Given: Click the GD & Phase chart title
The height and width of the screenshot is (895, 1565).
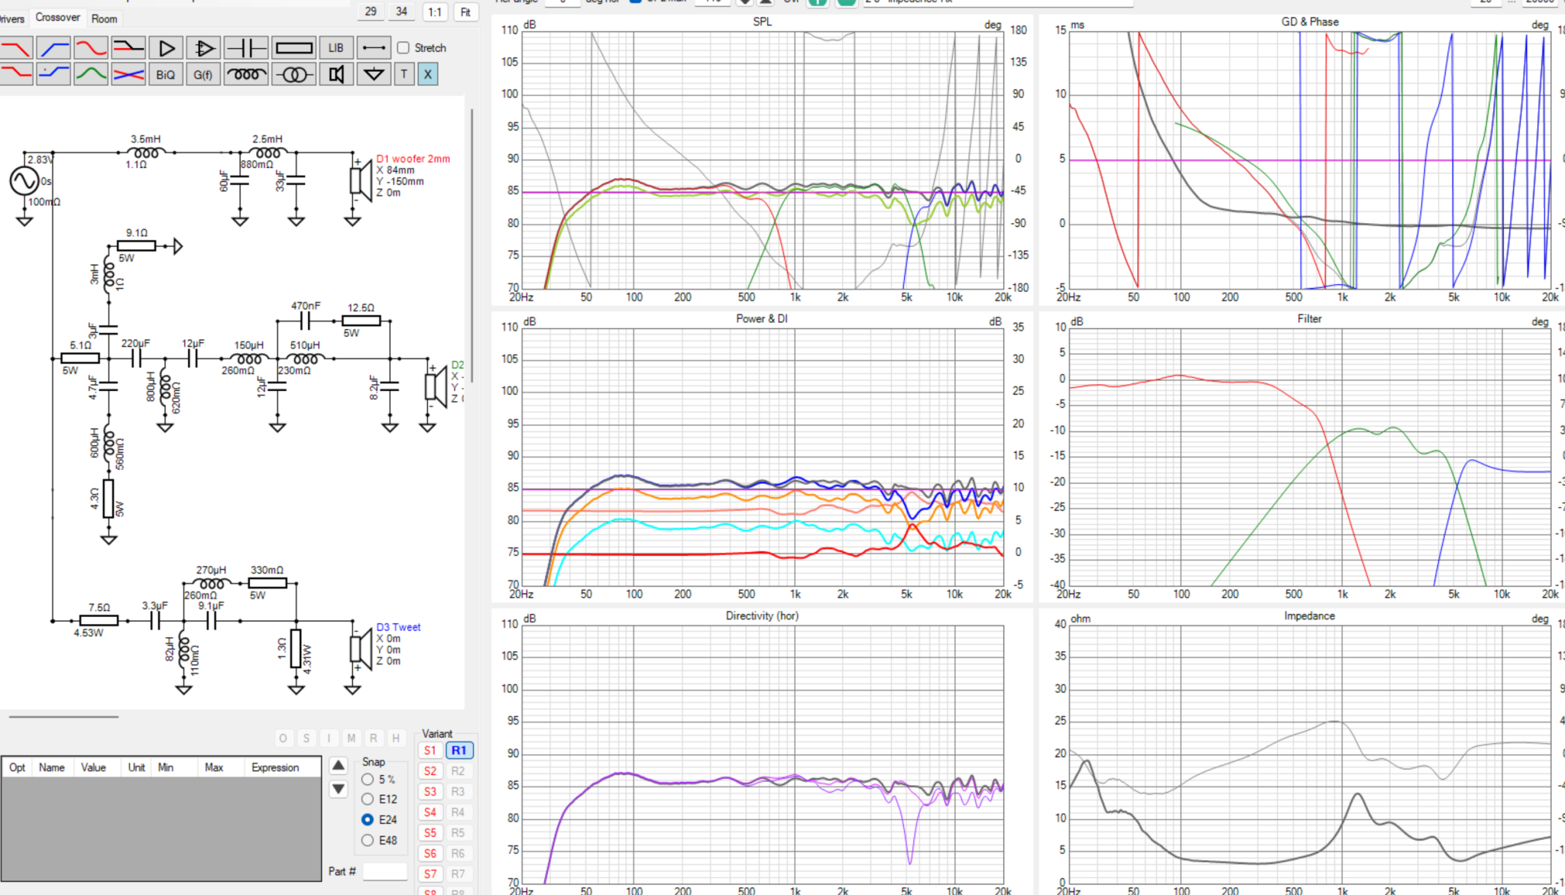Looking at the screenshot, I should (1310, 21).
